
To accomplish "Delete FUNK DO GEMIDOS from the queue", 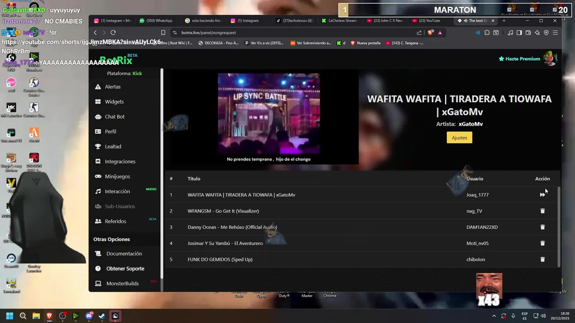I will point(542,259).
